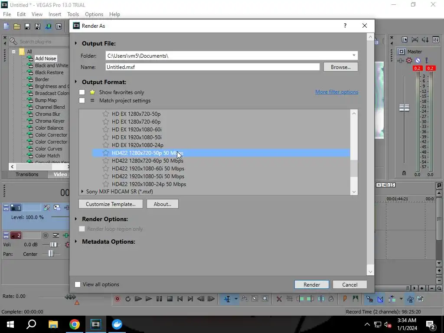444x333 pixels.
Task: Click the Render As filmstrip toolbar icon
Action: 48,26
